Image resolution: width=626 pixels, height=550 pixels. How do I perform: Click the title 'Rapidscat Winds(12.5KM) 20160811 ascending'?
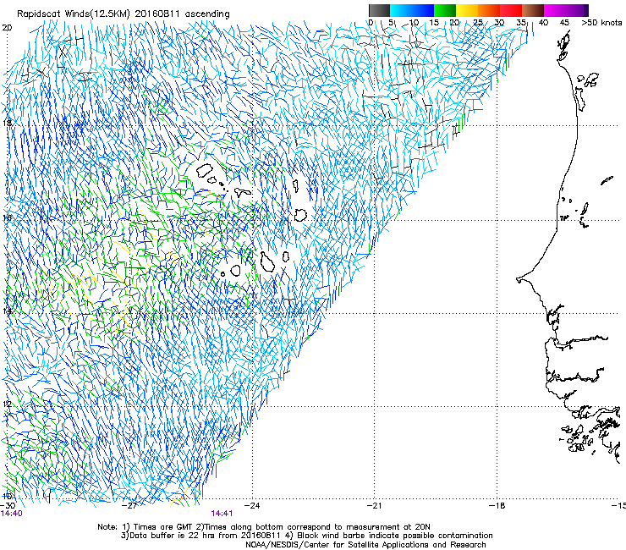click(x=124, y=14)
